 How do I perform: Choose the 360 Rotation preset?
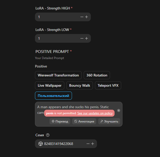[97, 75]
